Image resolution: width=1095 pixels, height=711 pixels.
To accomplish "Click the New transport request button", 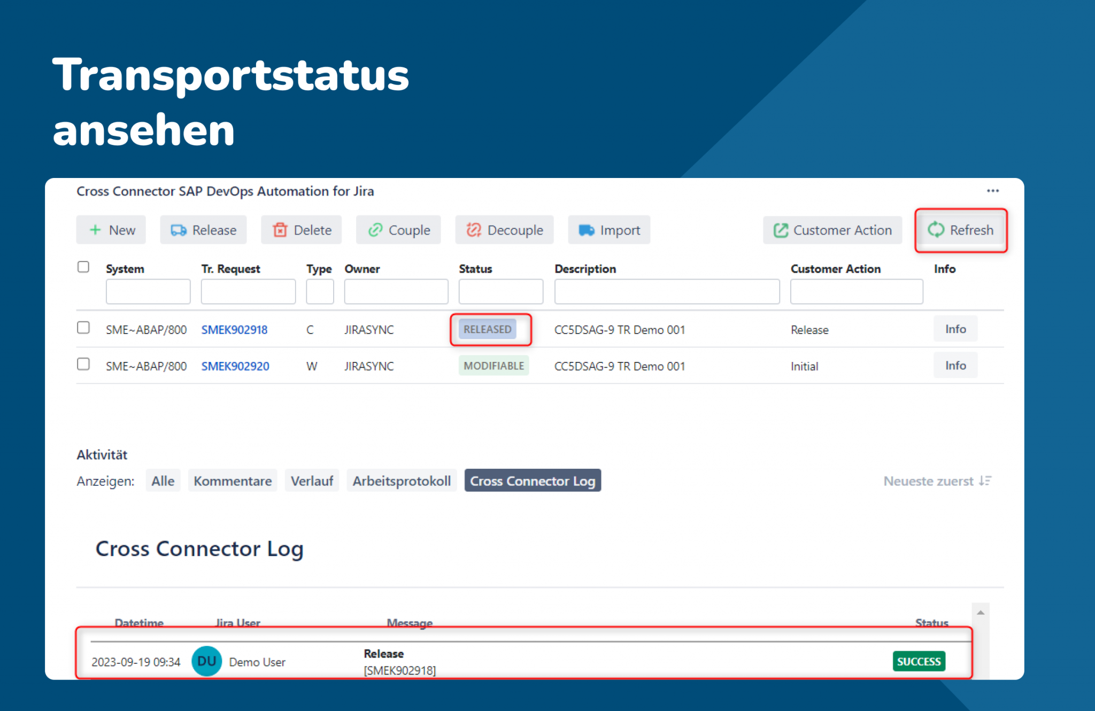I will tap(111, 230).
